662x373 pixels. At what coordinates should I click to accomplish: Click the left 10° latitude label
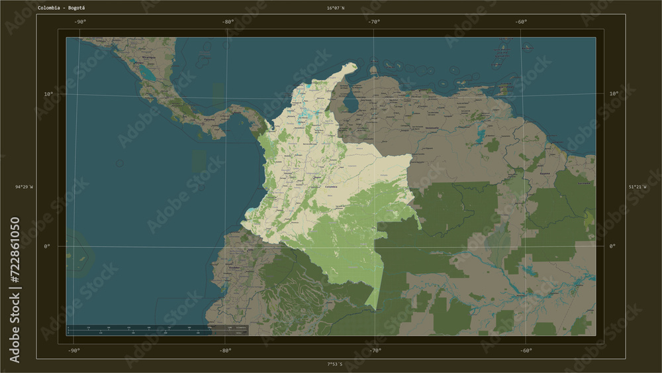48,94
